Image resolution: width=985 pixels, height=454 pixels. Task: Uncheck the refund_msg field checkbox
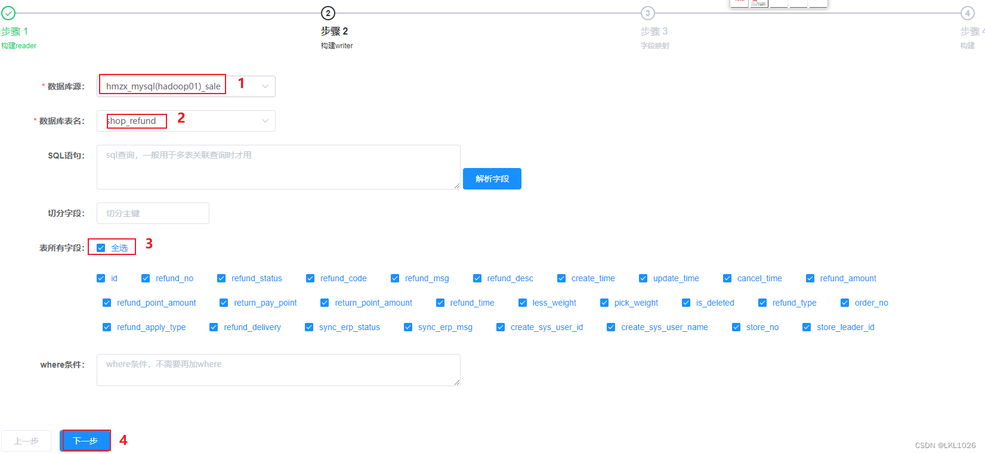click(395, 278)
